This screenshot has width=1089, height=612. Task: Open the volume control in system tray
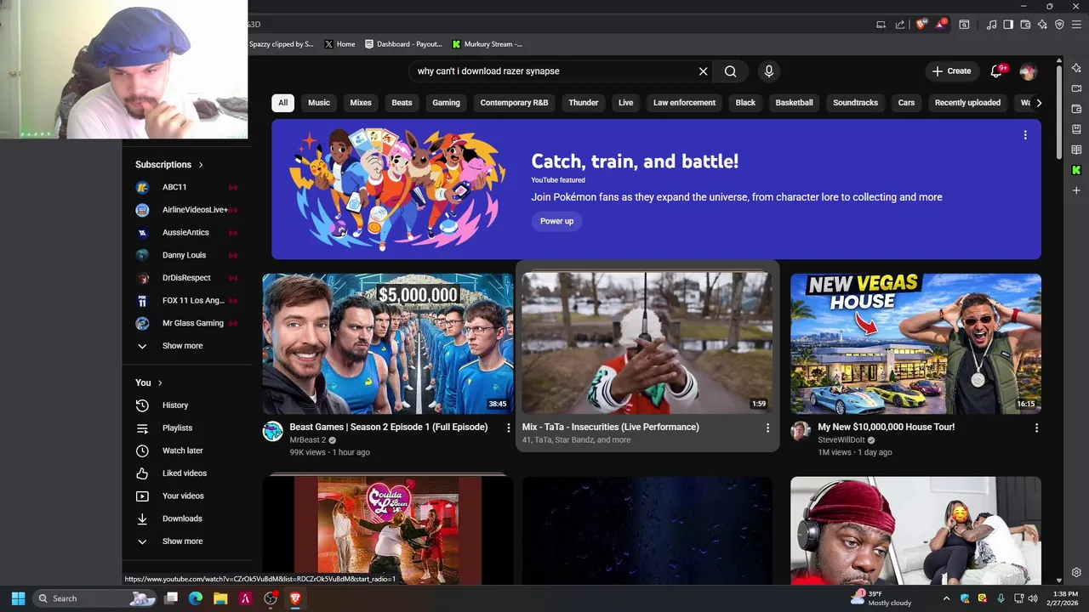point(1033,598)
